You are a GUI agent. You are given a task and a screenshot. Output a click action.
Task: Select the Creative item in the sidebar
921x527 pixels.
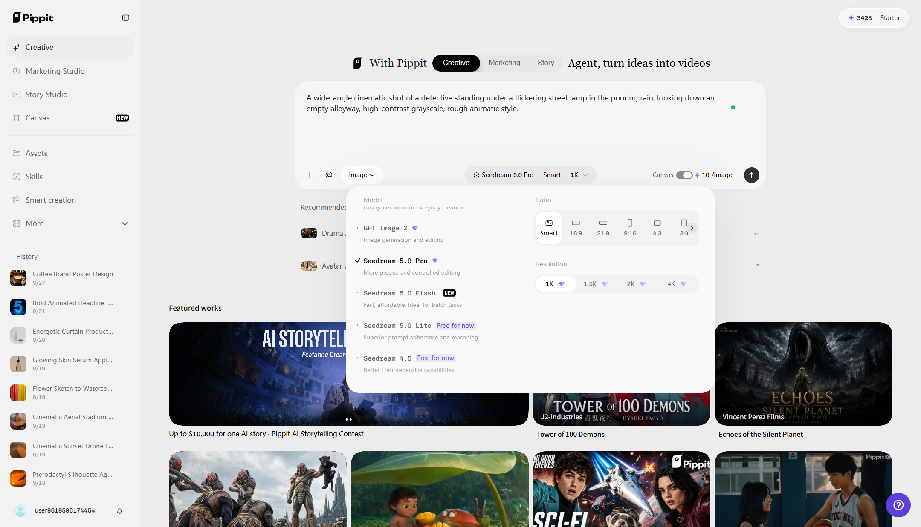pyautogui.click(x=70, y=47)
